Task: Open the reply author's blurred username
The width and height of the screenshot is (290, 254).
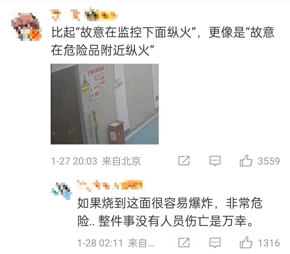Action: [110, 185]
